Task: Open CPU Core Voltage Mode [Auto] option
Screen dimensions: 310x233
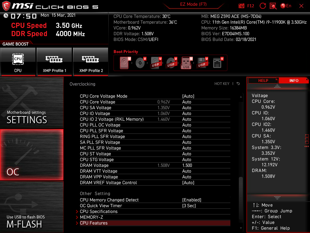Action: click(x=188, y=96)
